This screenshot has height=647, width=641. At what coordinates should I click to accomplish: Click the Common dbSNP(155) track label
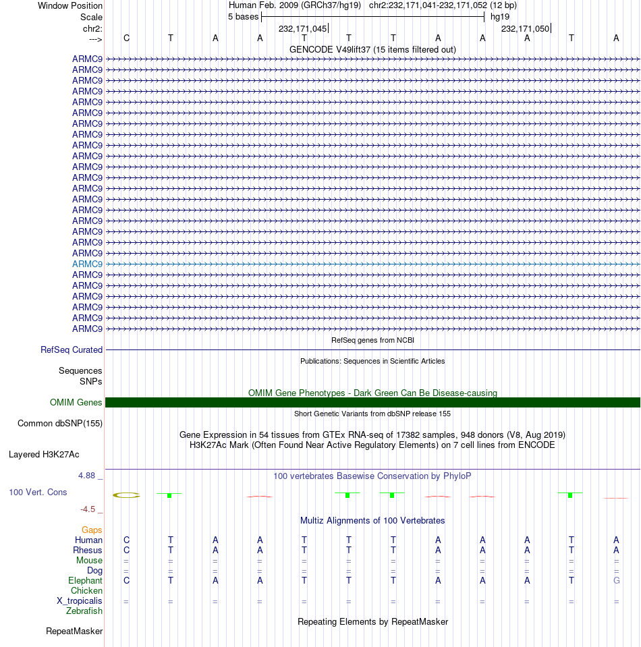pyautogui.click(x=60, y=424)
